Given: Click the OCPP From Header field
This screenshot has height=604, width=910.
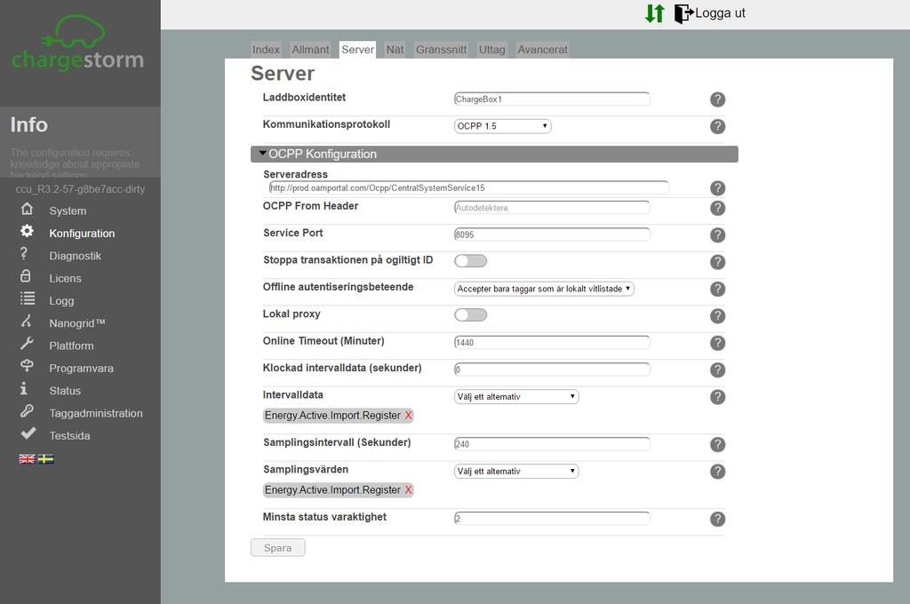Looking at the screenshot, I should pos(552,207).
